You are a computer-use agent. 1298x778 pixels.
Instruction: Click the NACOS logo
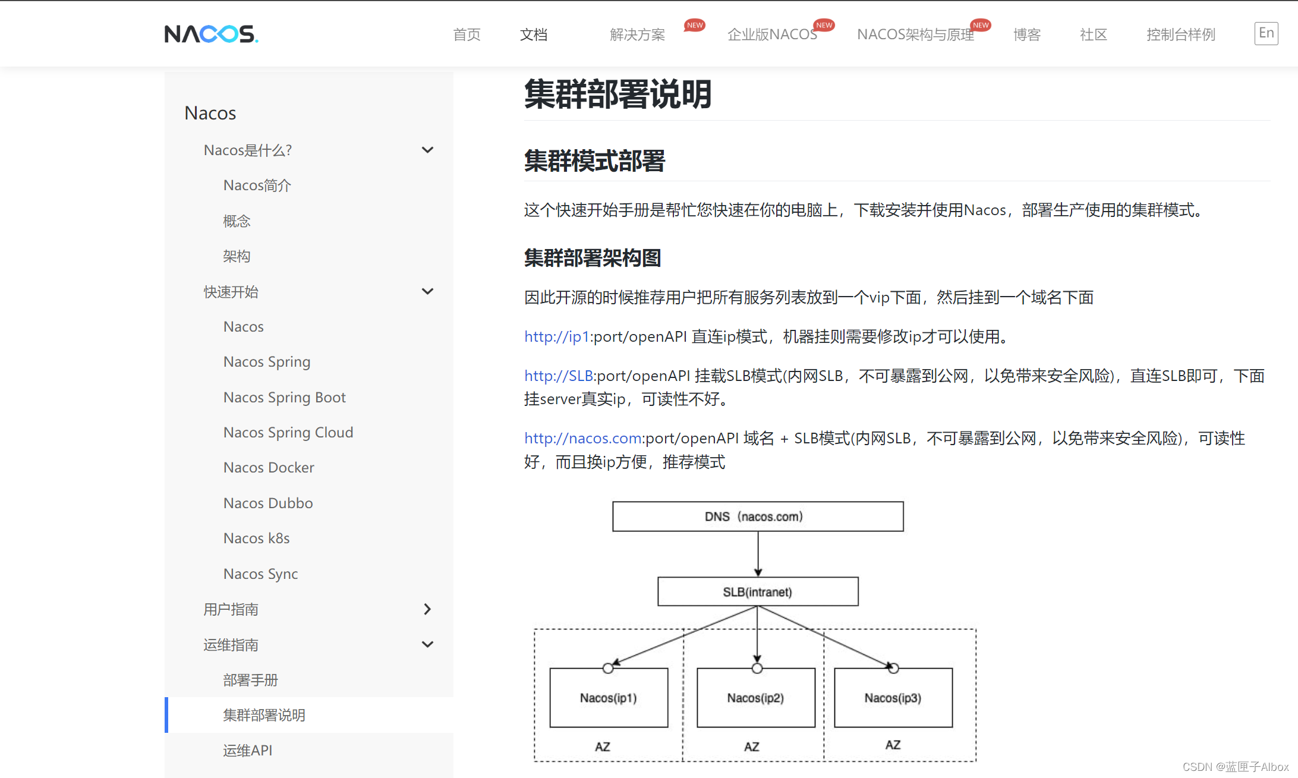tap(211, 34)
